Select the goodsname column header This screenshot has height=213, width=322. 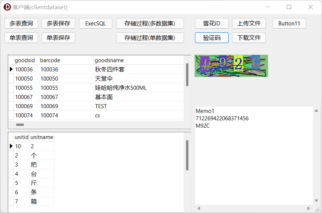pos(138,60)
